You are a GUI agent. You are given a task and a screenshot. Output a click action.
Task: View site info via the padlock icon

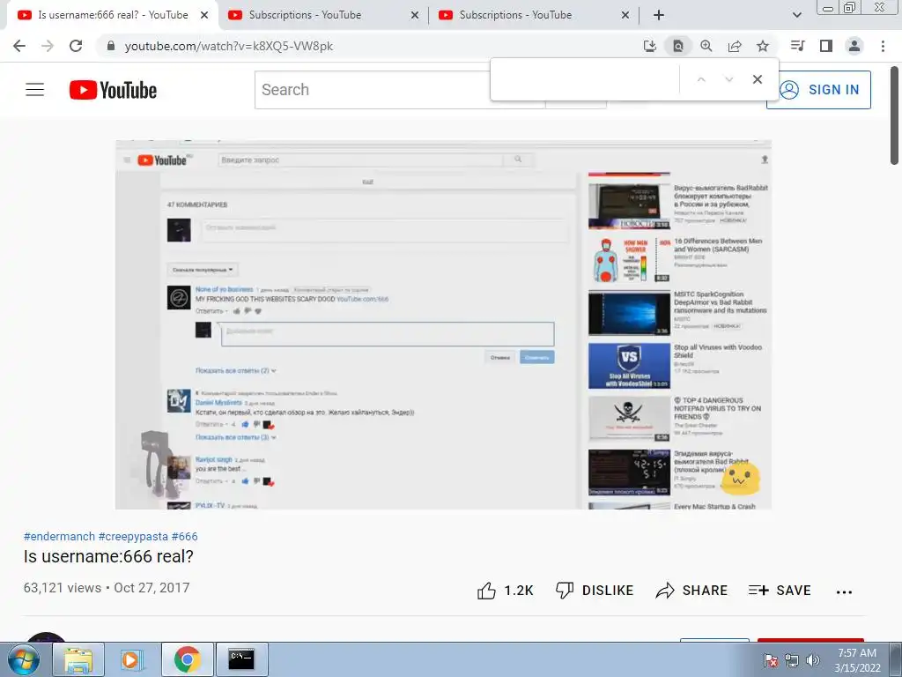111,46
